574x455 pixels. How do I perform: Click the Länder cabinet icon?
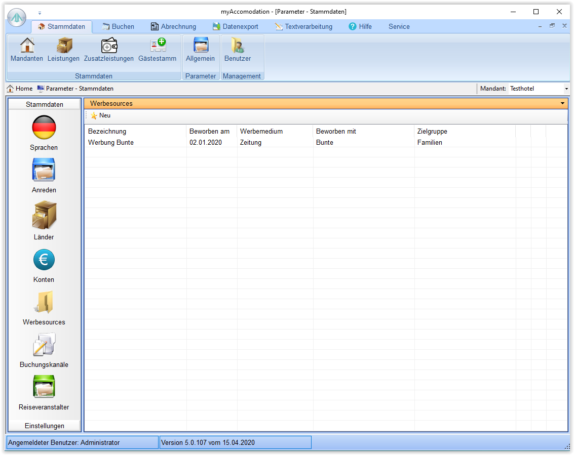coord(44,216)
